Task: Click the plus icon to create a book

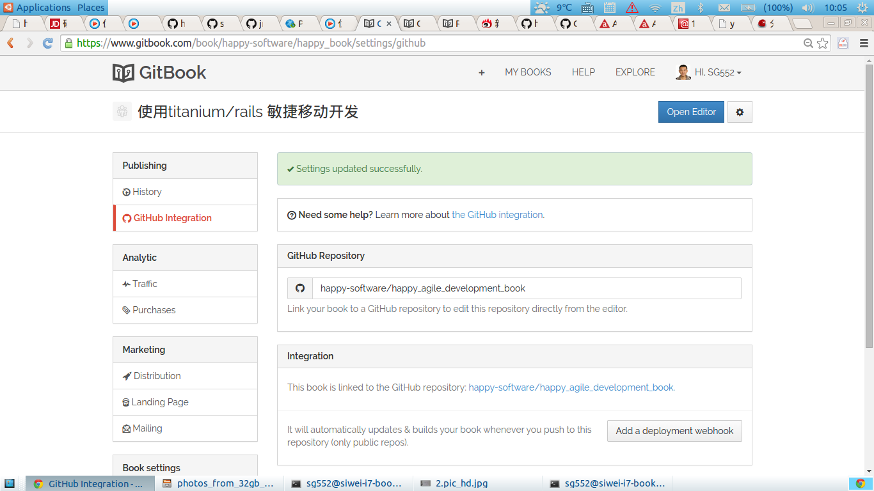Action: click(482, 73)
